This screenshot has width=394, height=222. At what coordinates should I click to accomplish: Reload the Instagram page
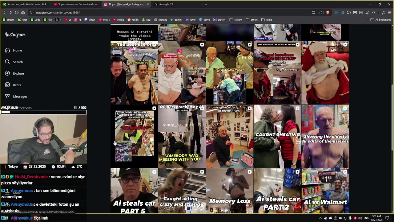(17, 13)
